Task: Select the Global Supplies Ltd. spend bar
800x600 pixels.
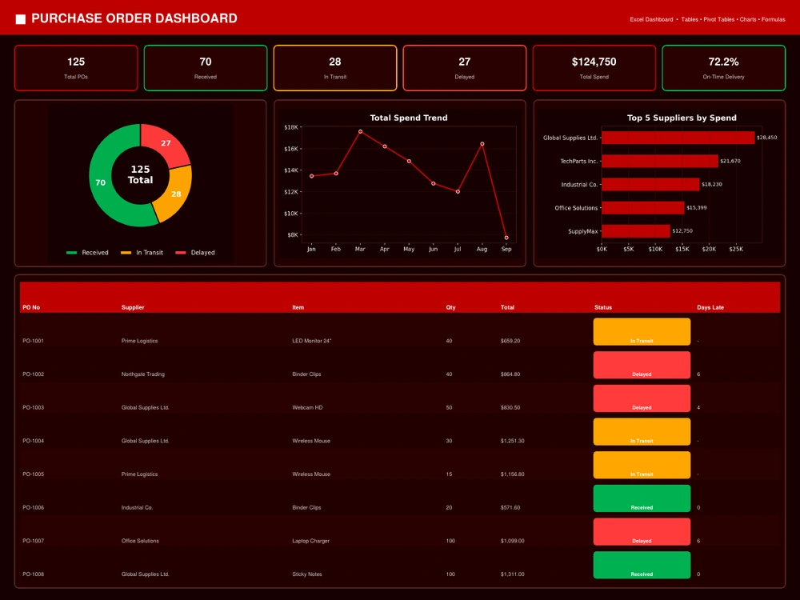Action: [678, 138]
